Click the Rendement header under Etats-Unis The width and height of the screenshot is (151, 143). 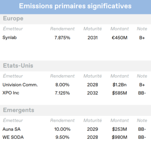[x=62, y=76]
